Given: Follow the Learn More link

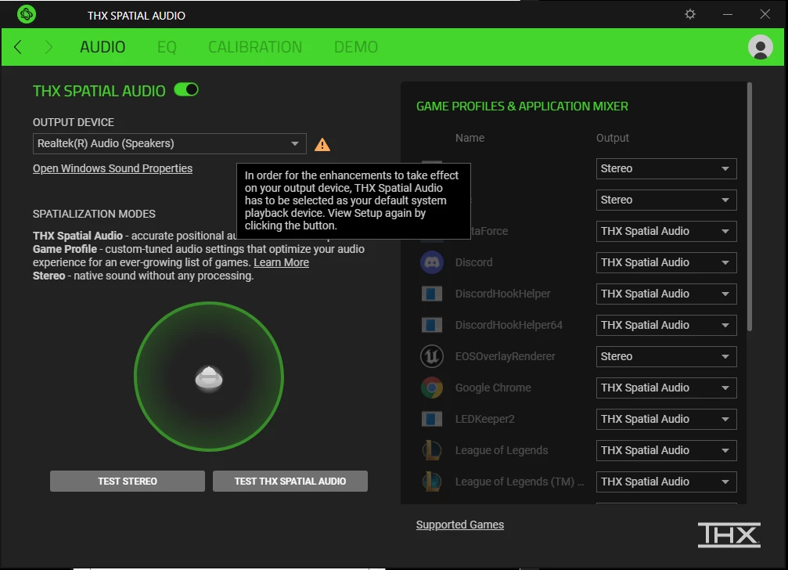Looking at the screenshot, I should [x=282, y=262].
